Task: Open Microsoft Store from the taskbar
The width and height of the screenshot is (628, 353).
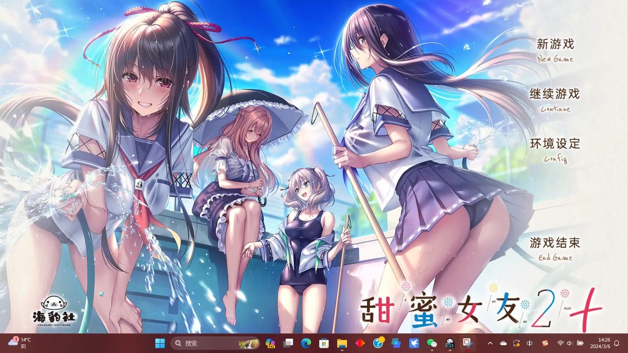Action: tap(323, 343)
